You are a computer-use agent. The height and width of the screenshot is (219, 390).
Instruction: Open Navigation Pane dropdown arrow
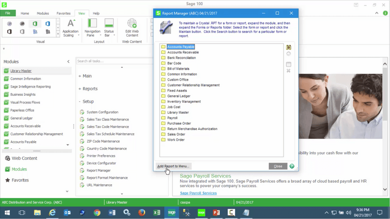100,35
